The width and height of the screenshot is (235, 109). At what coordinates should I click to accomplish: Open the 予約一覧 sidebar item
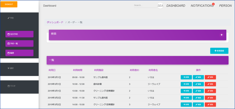[x=19, y=43]
